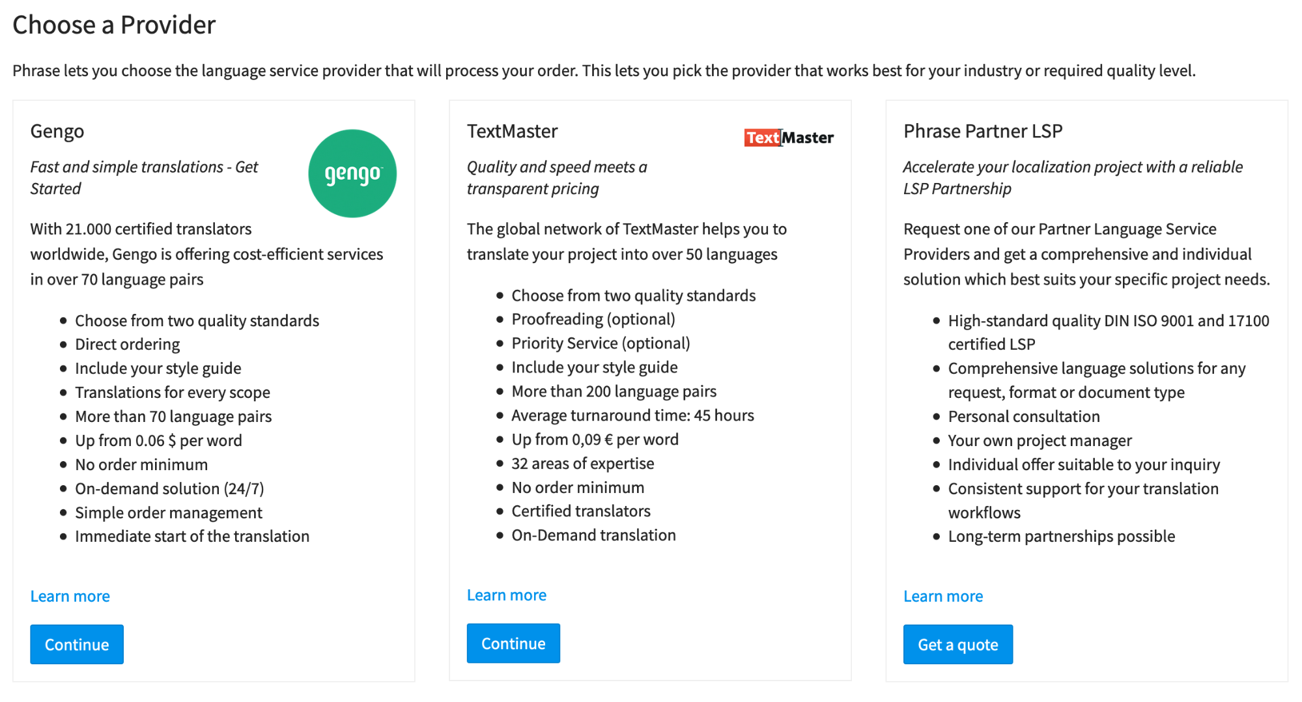Select the Gengo card title
This screenshot has width=1302, height=702.
[57, 131]
